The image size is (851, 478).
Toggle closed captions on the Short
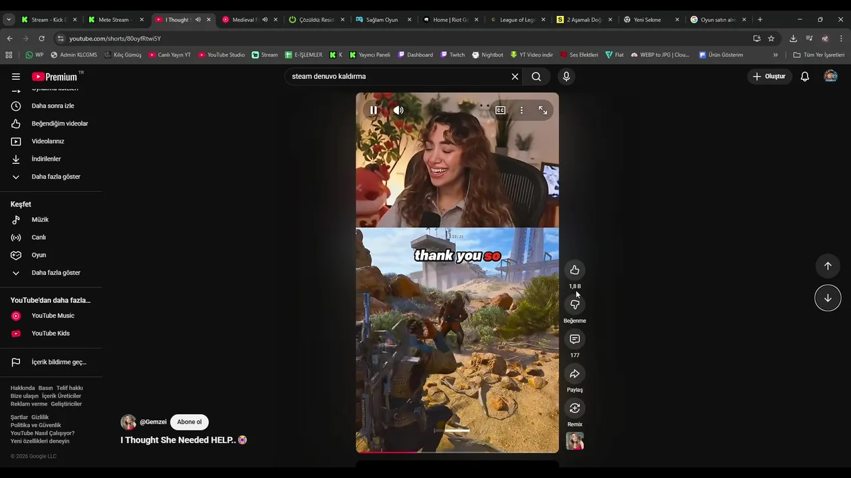click(x=500, y=110)
